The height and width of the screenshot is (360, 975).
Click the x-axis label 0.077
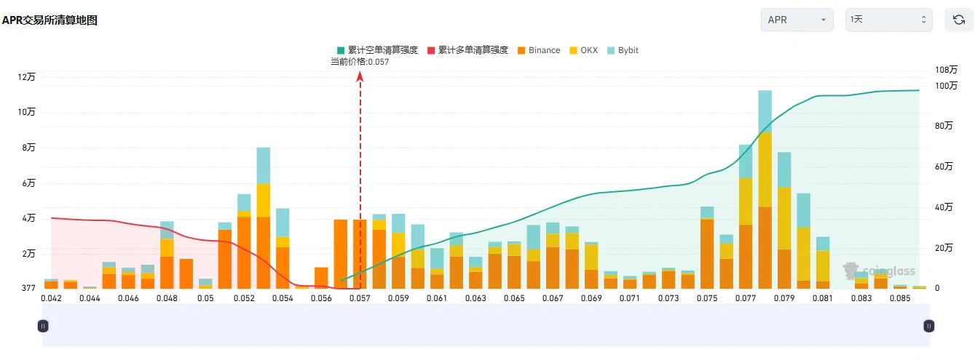click(746, 298)
